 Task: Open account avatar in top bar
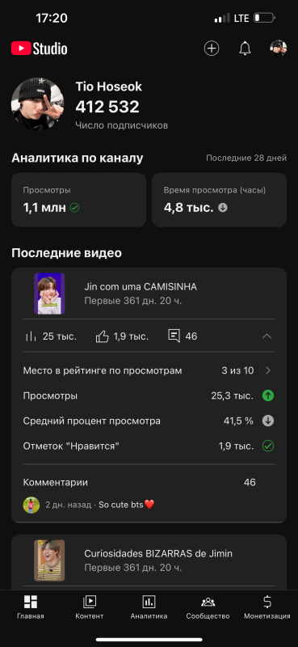tap(279, 49)
